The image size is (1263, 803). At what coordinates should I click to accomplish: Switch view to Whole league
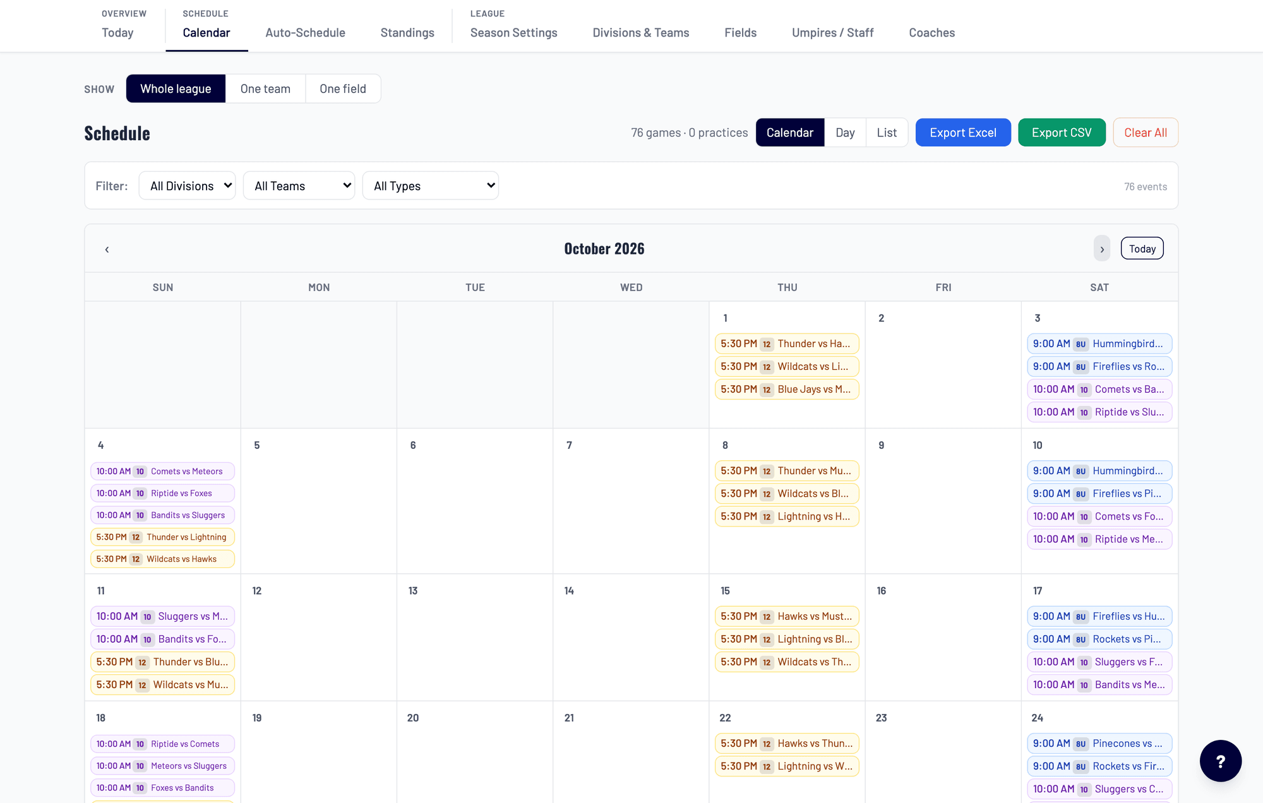click(176, 88)
